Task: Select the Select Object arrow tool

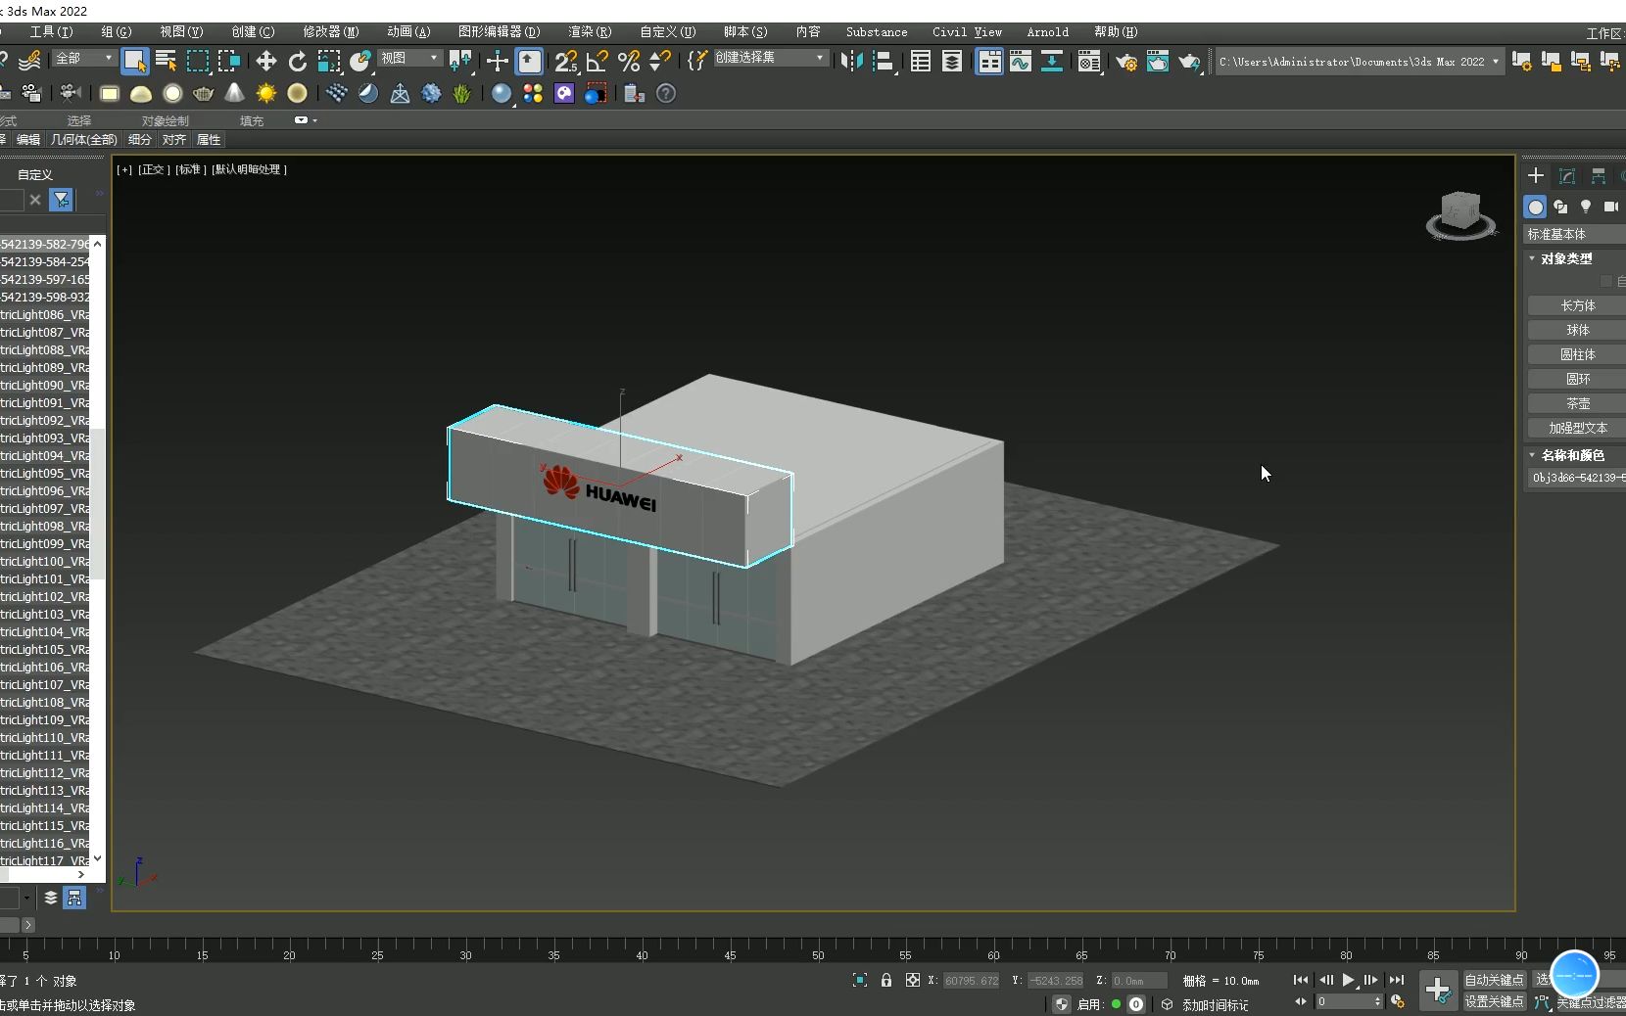Action: 134,61
